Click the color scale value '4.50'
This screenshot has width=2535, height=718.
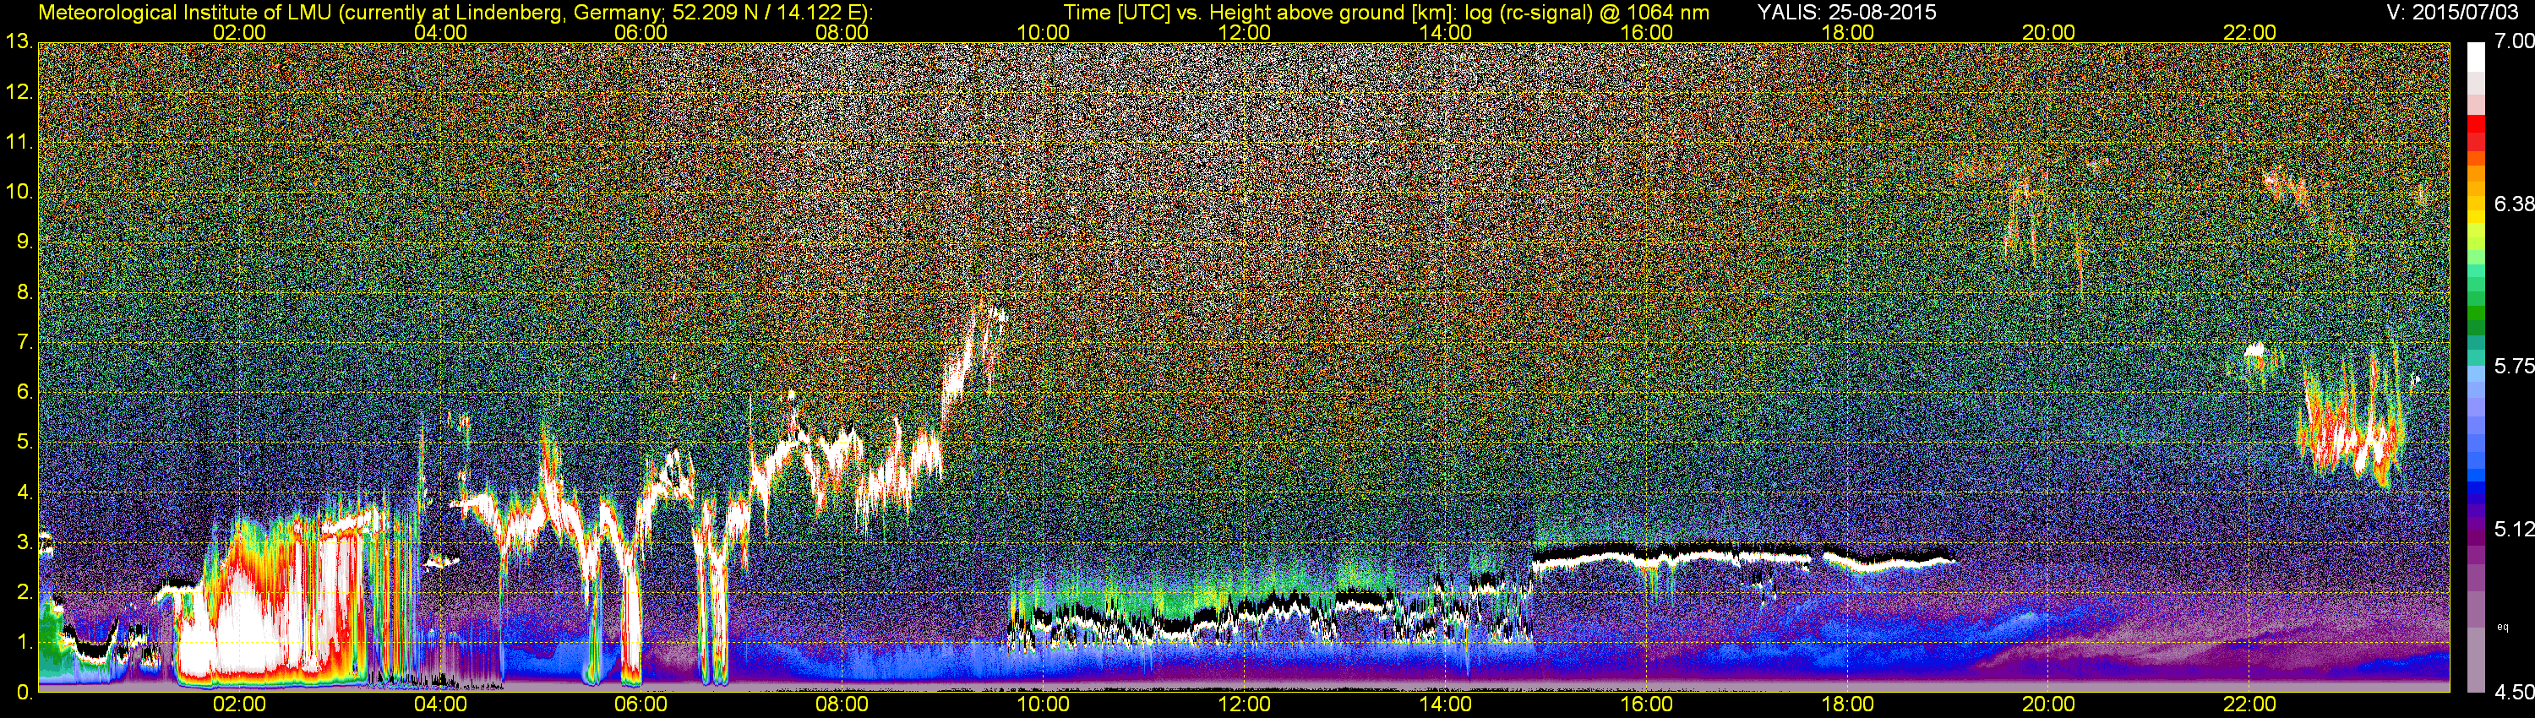tap(2515, 693)
